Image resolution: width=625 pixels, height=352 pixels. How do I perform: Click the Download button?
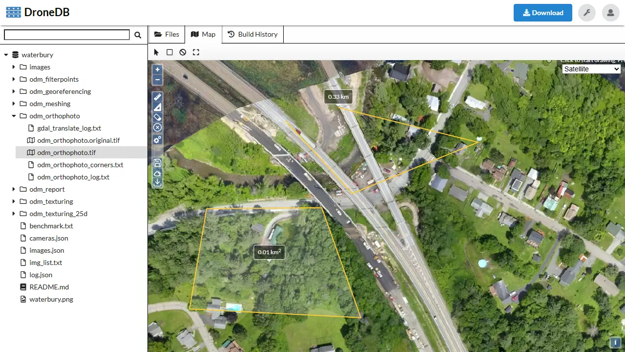click(542, 13)
